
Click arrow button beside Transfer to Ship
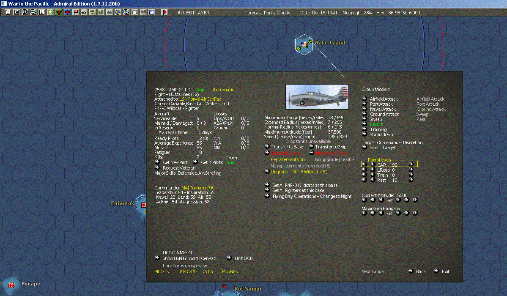tap(311, 147)
